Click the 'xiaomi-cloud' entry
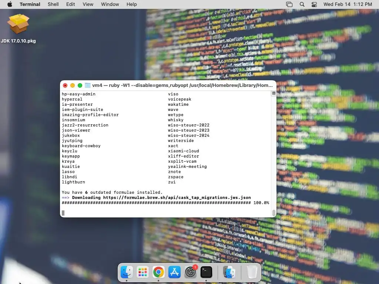Image resolution: width=379 pixels, height=284 pixels. pyautogui.click(x=184, y=151)
